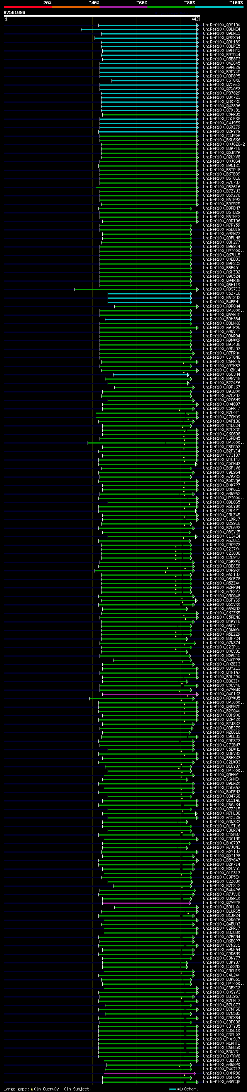Image resolution: width=247 pixels, height=1092 pixels.
Task: Open hit UniRef100_Q9LNE4
Action: (222, 29)
